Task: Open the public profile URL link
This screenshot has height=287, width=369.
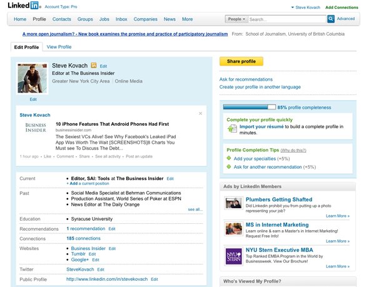Action: pyautogui.click(x=107, y=279)
